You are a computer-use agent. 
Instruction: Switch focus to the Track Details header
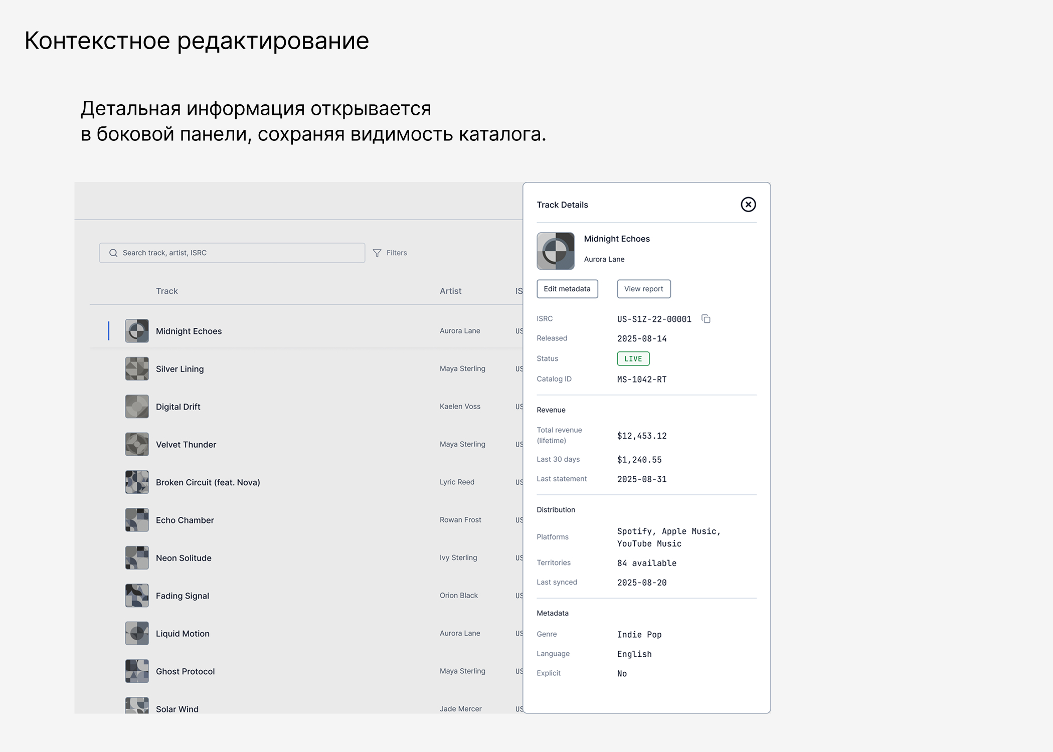click(563, 205)
